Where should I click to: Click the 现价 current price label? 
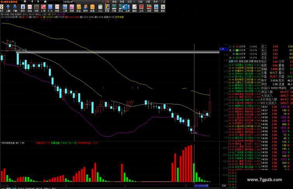pyautogui.click(x=264, y=62)
